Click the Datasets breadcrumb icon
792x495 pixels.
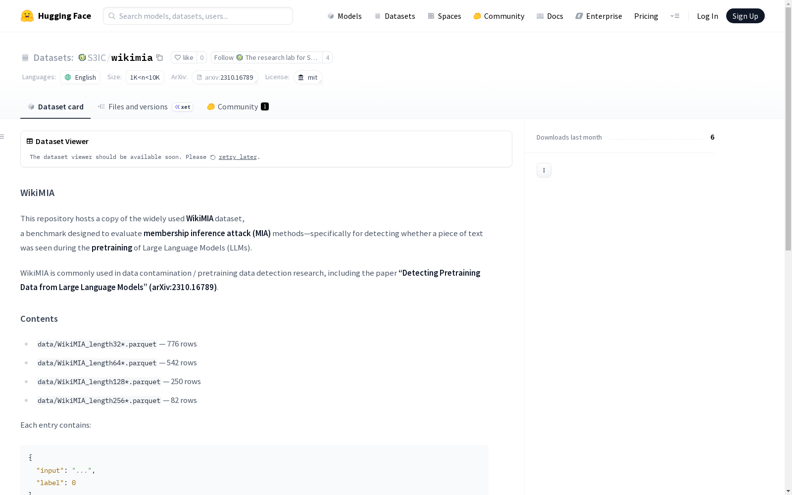25,57
